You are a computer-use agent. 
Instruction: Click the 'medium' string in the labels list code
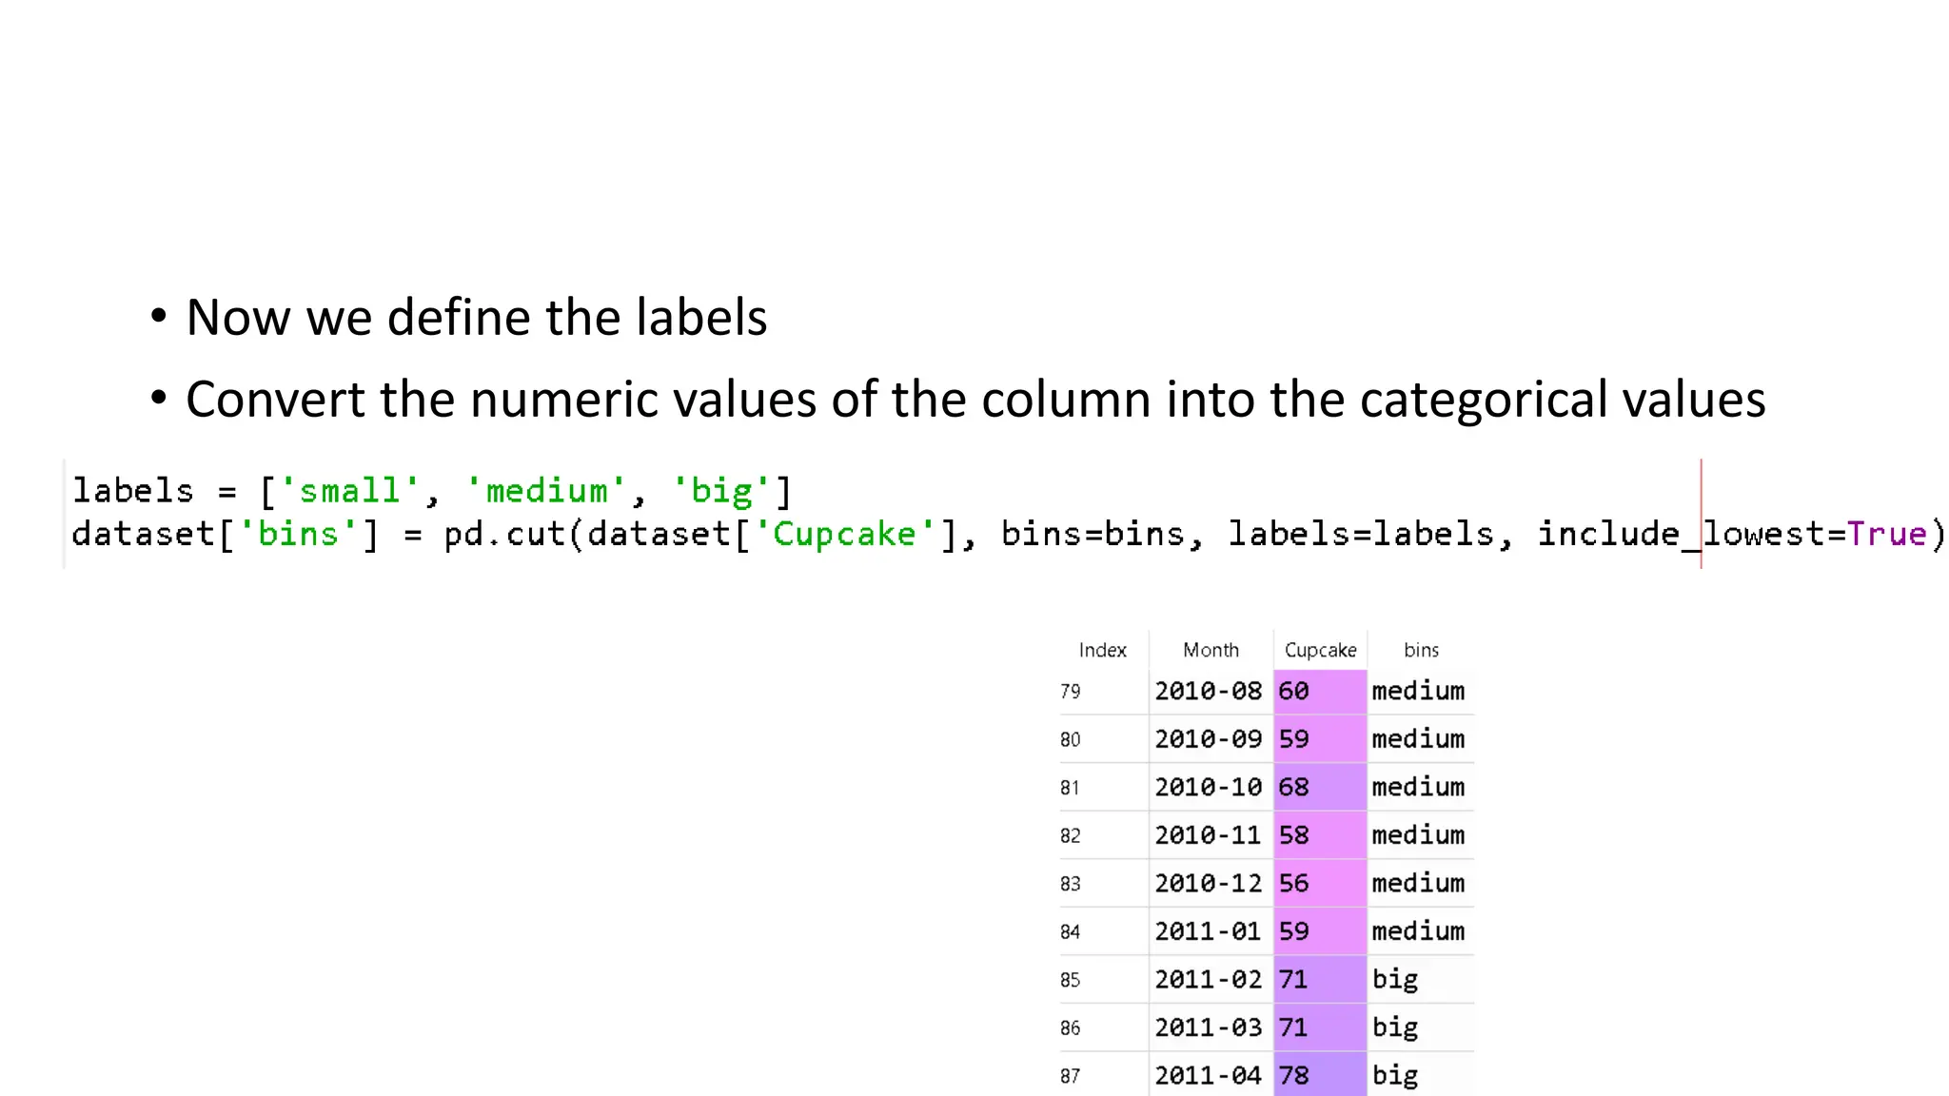click(546, 491)
